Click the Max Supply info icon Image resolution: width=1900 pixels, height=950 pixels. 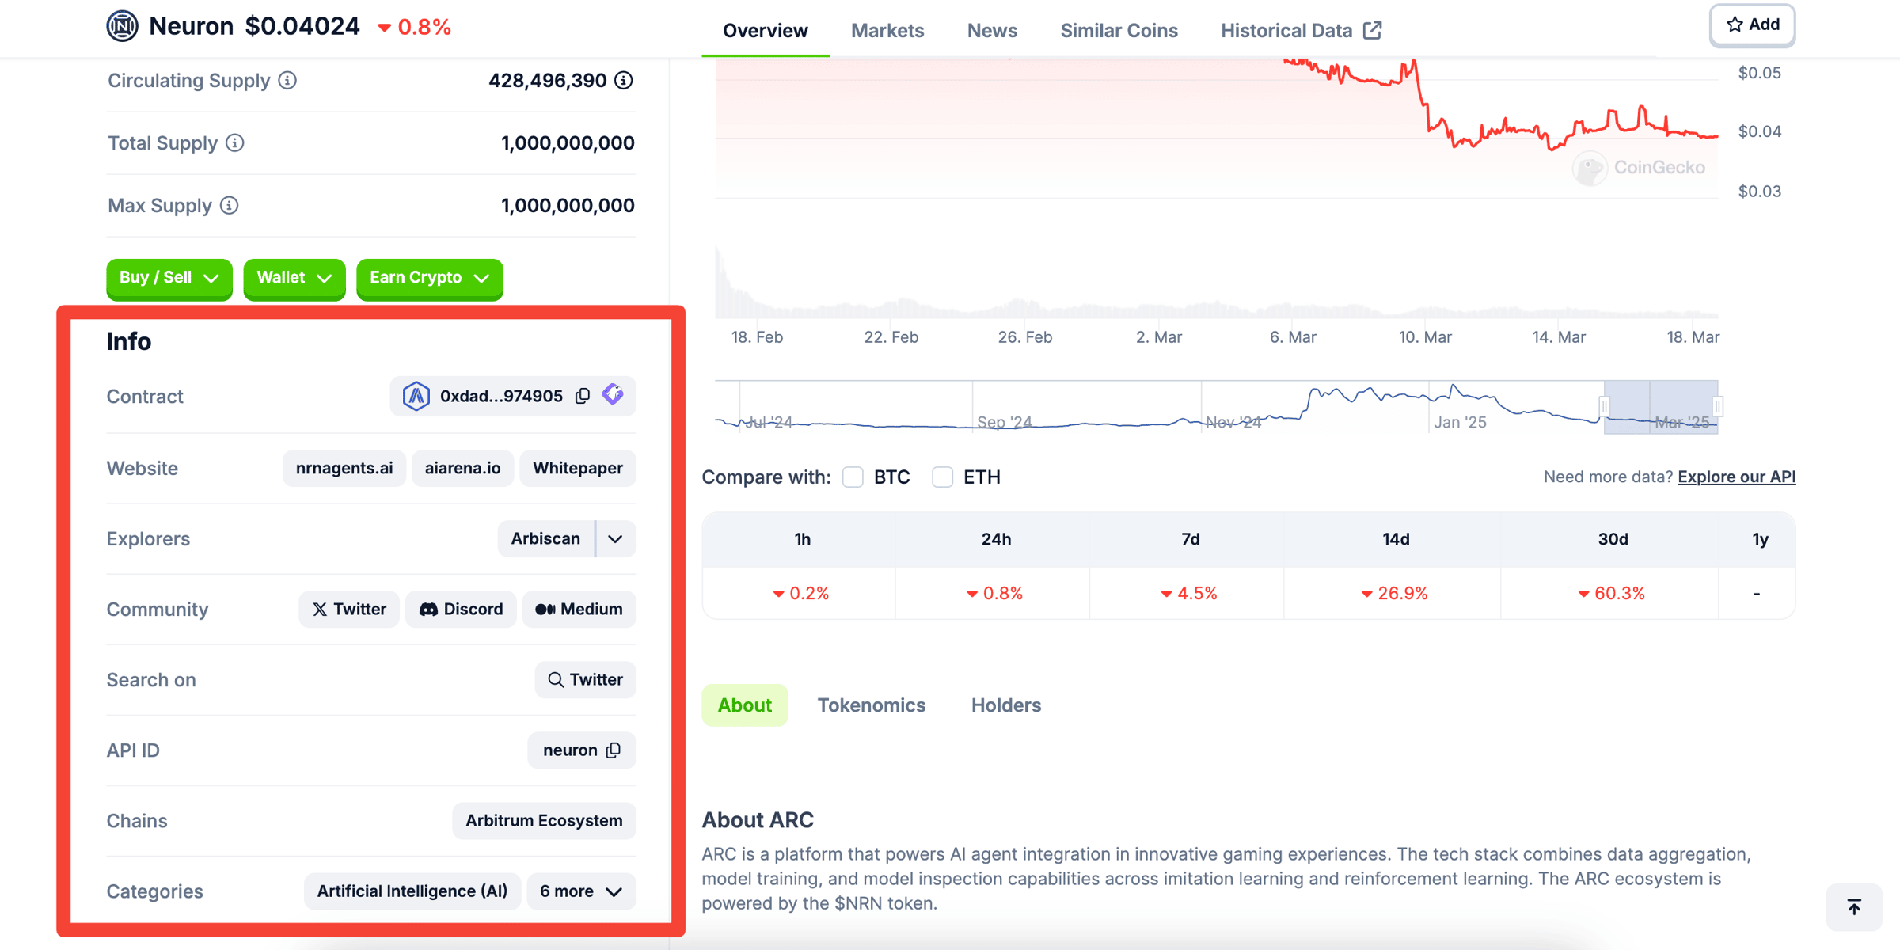click(x=230, y=206)
